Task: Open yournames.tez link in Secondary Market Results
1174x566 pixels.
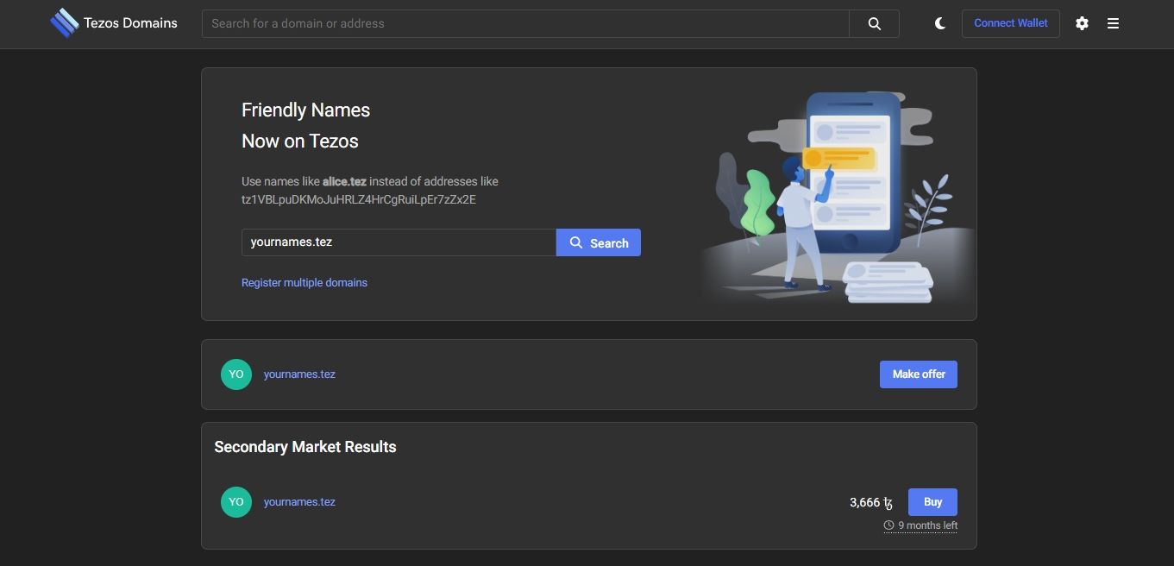Action: [x=299, y=502]
